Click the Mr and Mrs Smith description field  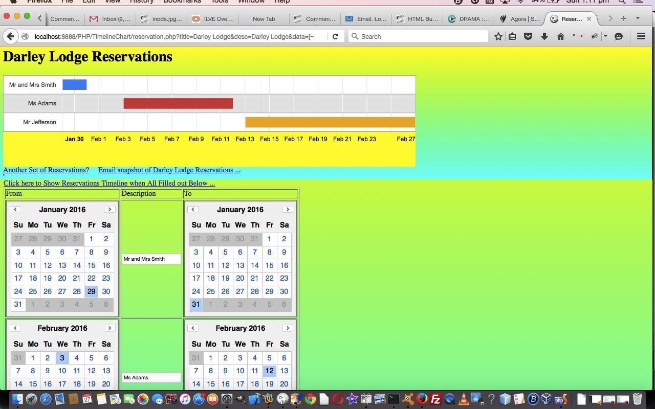(151, 259)
